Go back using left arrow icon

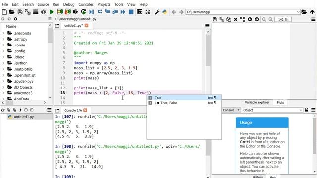pos(174,12)
